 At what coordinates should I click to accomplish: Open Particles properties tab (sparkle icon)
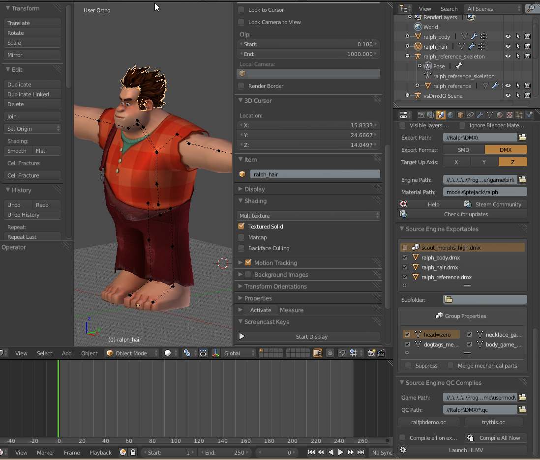519,115
